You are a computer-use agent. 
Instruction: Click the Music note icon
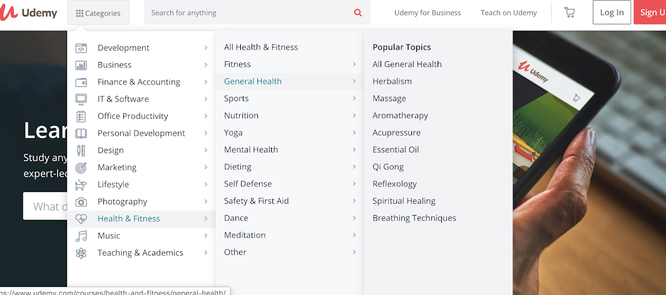tap(81, 236)
